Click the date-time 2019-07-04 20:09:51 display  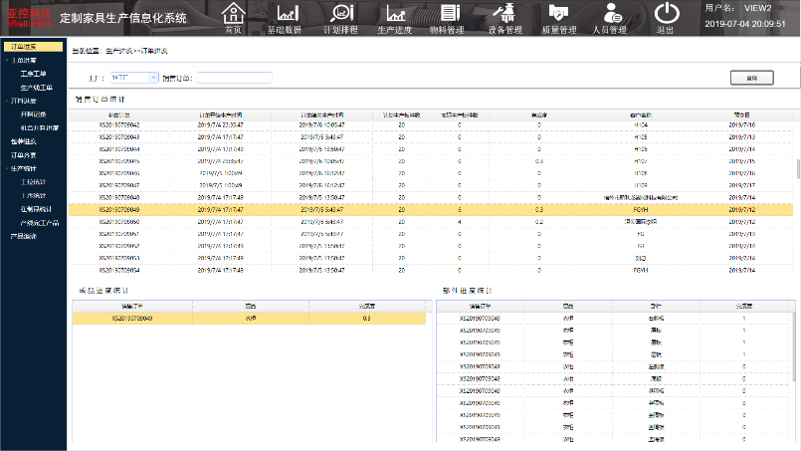[x=745, y=24]
